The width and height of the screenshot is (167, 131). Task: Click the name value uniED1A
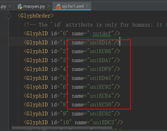100,43
